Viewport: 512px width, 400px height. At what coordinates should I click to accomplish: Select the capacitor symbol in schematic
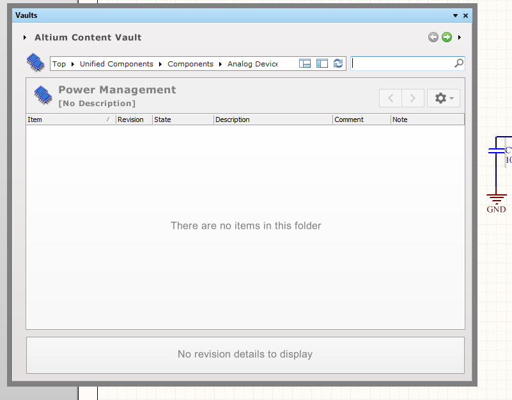(497, 151)
